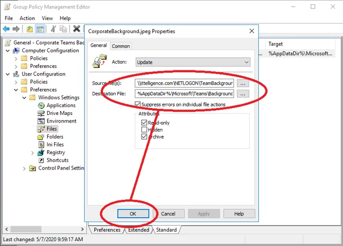Open the Action menu
Image resolution: width=343 pixels, height=246 pixels.
coord(27,18)
